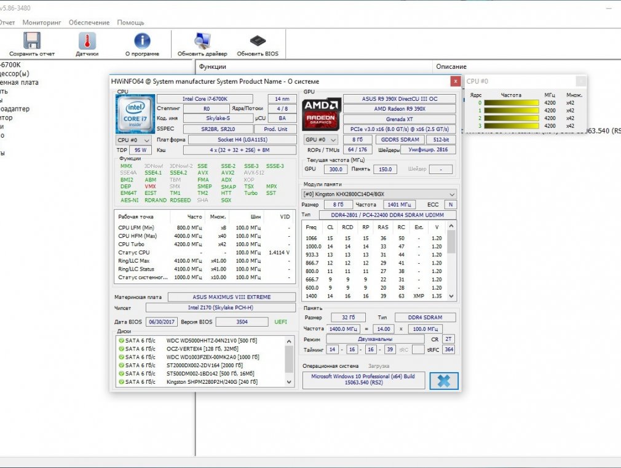Click the ASUS MAXIMUS VIII EXTREME motherboard field
Viewport: 621px width, 468px height.
point(232,297)
